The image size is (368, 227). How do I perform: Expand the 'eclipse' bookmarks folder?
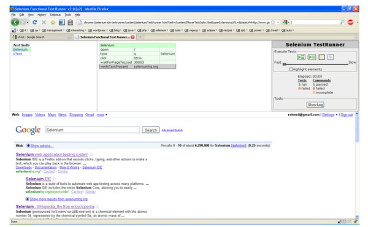click(x=209, y=30)
